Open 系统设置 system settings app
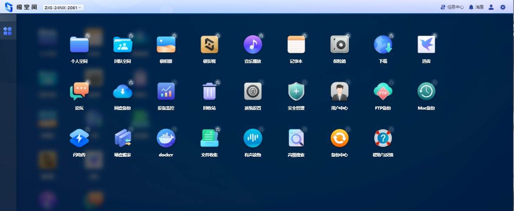Screen dimensions: 514x211 pyautogui.click(x=253, y=91)
